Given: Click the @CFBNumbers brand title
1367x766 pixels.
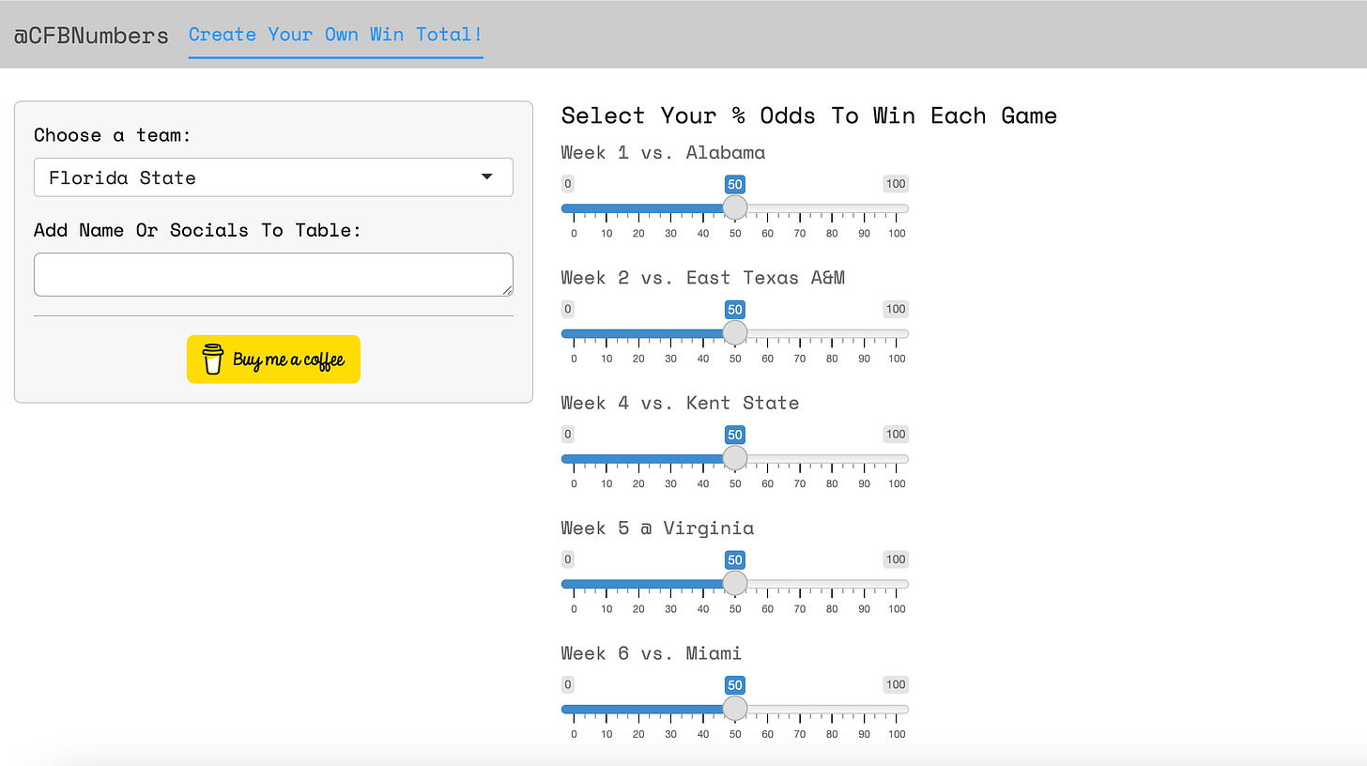Looking at the screenshot, I should point(91,36).
